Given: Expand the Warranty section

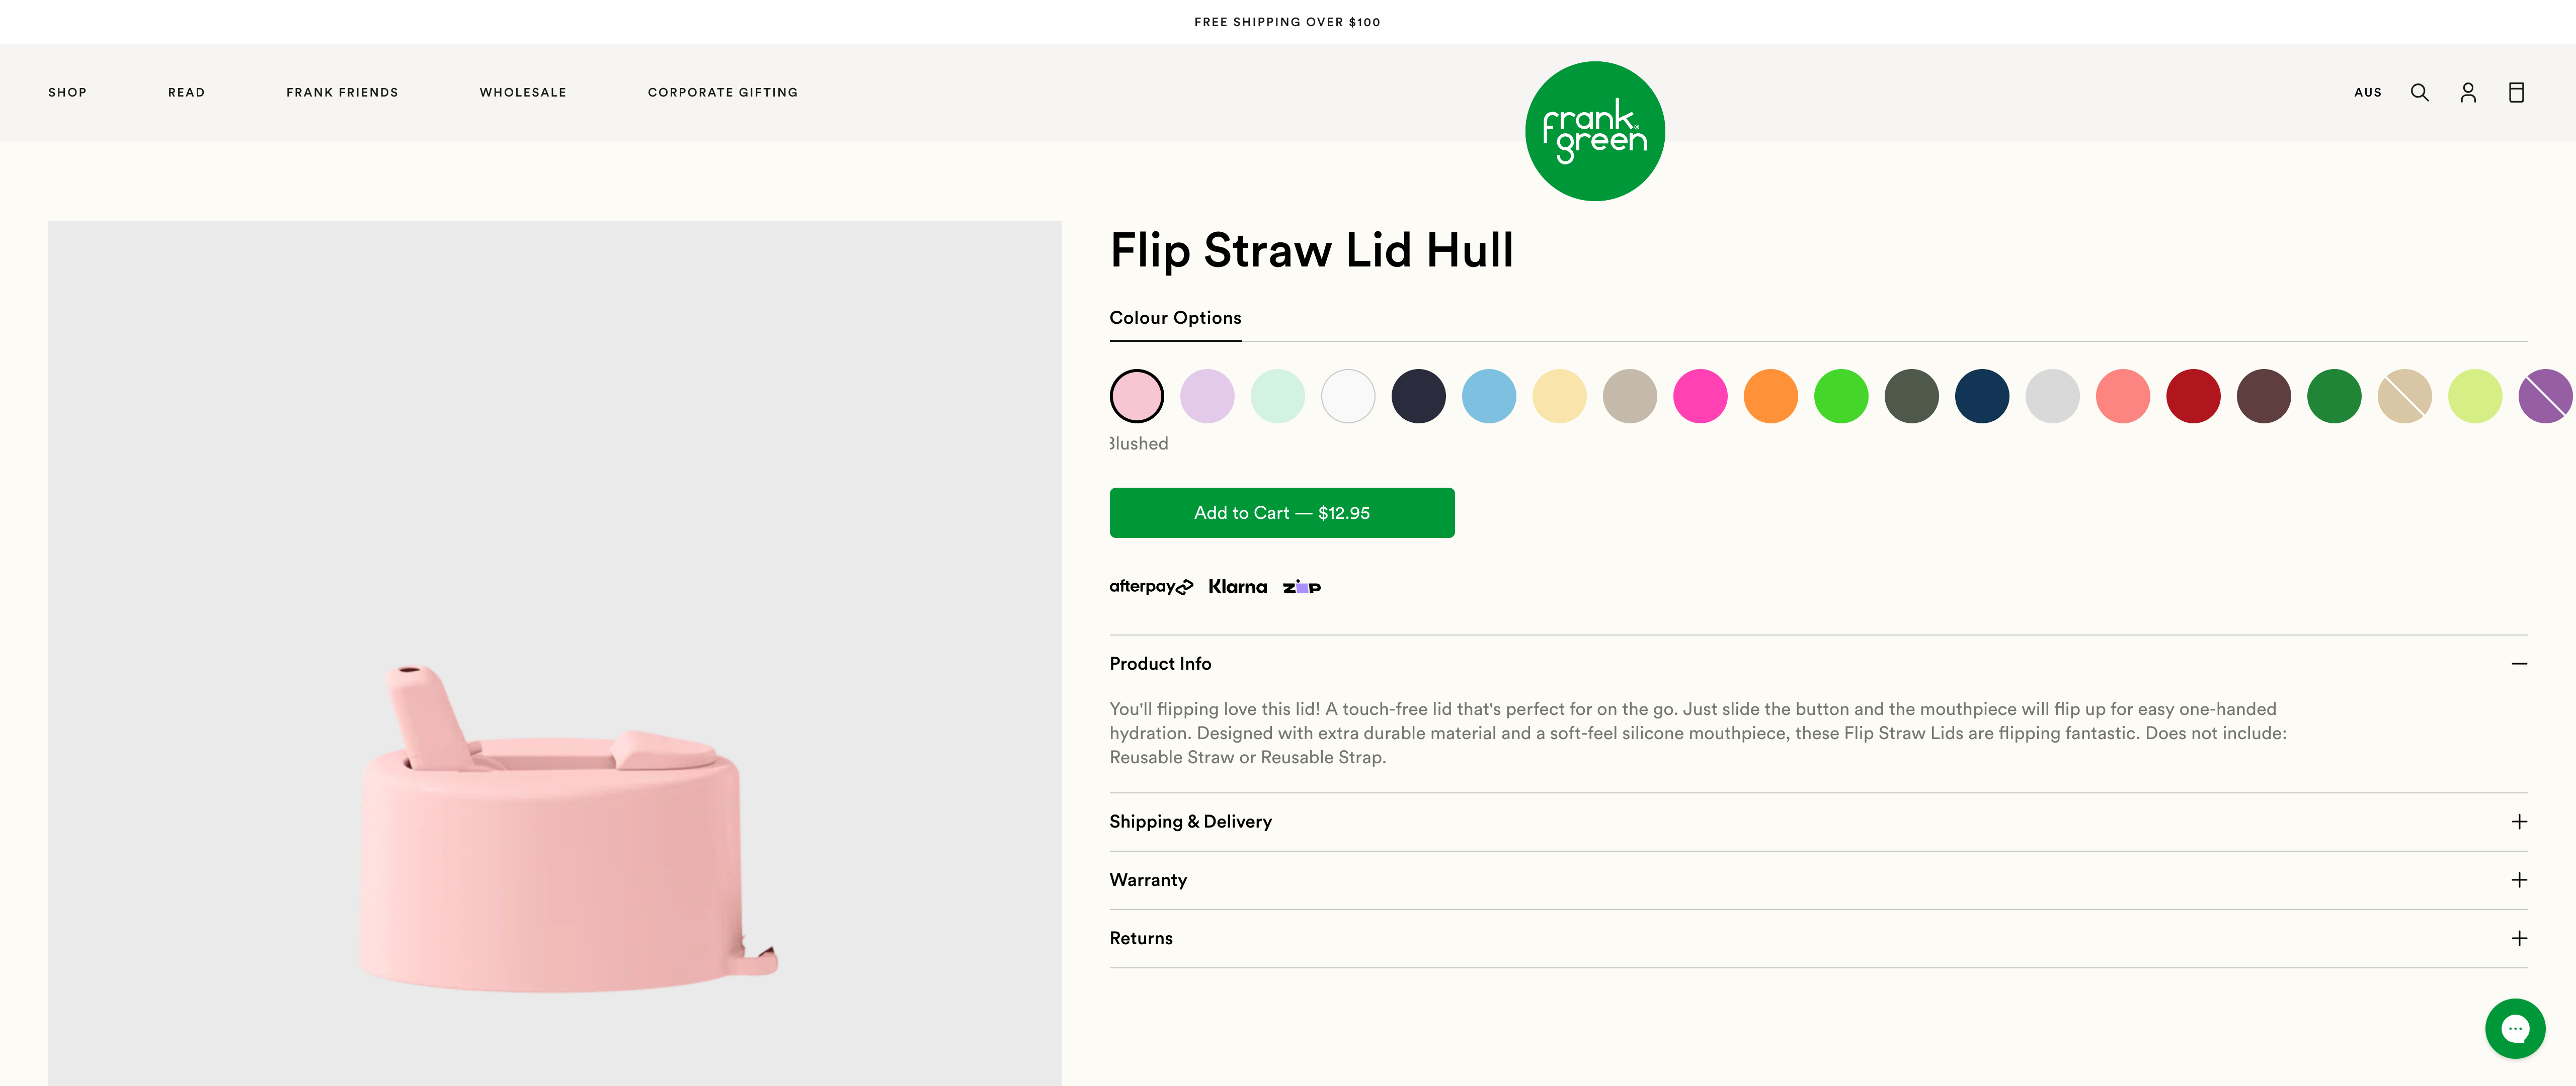Looking at the screenshot, I should (1148, 879).
